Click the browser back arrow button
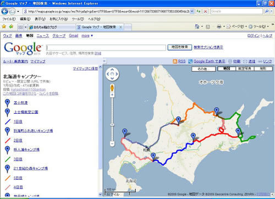The image size is (275, 199). tap(4, 12)
